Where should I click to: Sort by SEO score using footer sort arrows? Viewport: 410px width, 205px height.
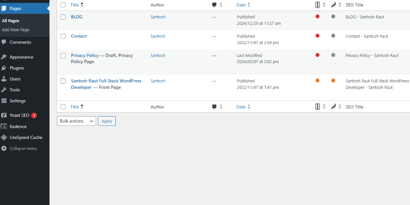pyautogui.click(x=324, y=107)
